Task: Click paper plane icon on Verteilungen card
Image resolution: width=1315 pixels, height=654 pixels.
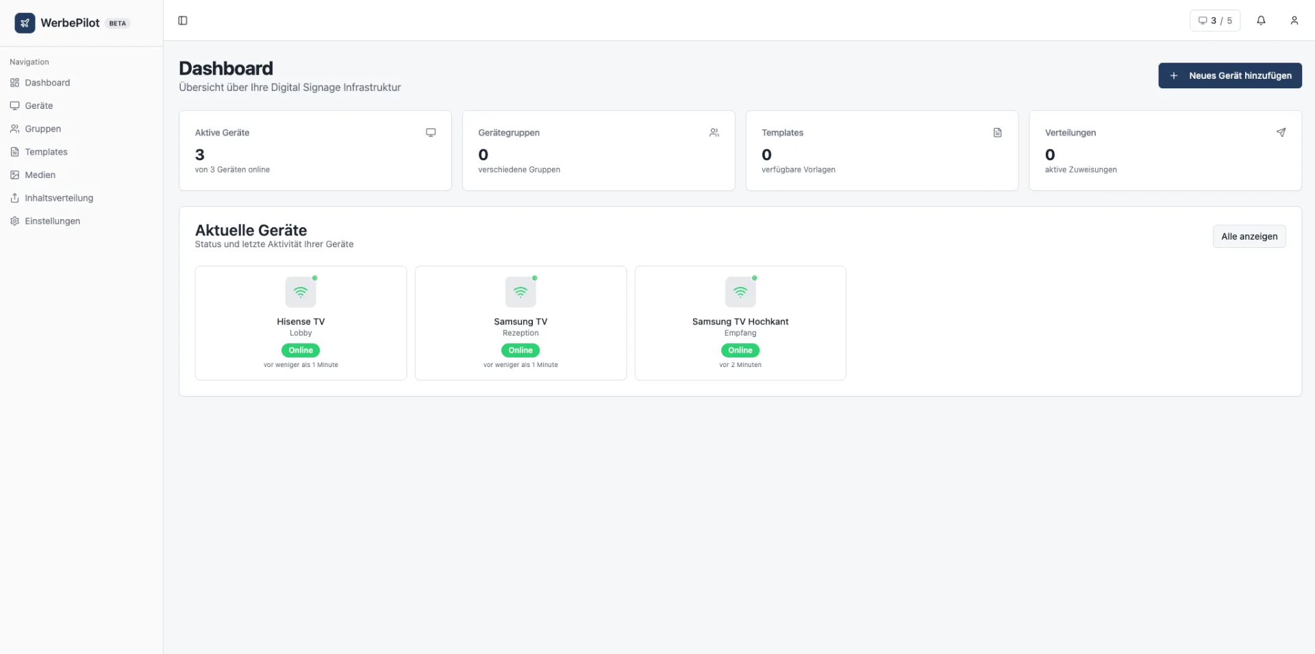Action: 1281,132
